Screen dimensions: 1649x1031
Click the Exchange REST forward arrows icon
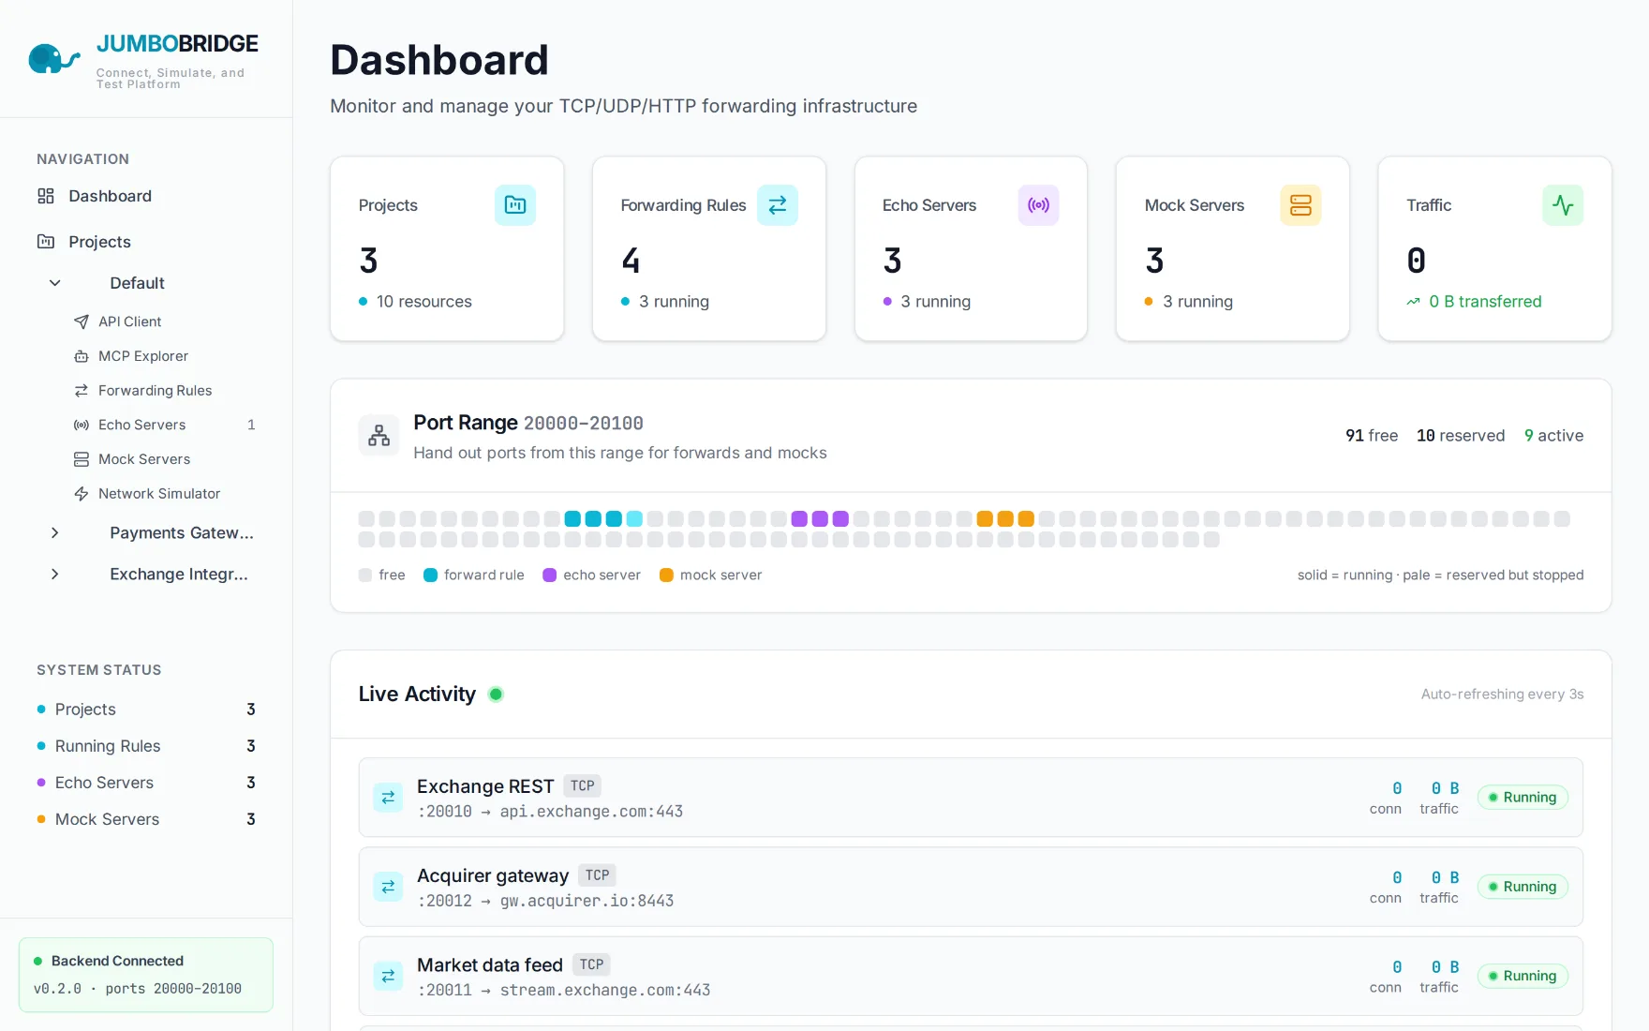(388, 798)
